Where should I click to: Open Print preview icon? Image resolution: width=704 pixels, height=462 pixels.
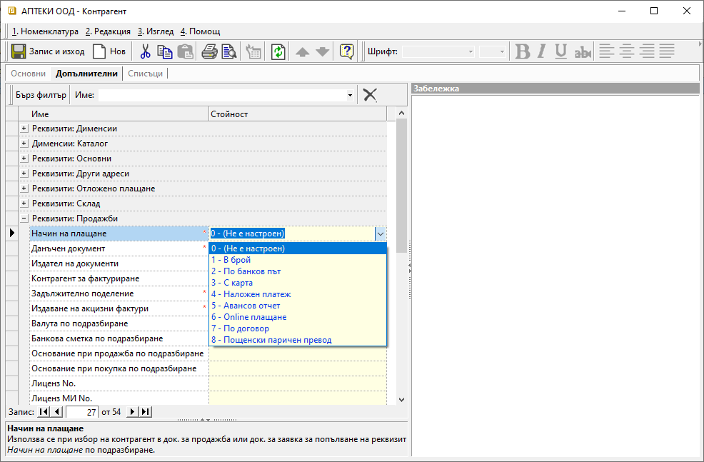pyautogui.click(x=229, y=51)
